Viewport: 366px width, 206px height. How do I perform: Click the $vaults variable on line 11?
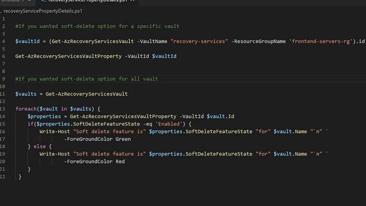tap(26, 94)
